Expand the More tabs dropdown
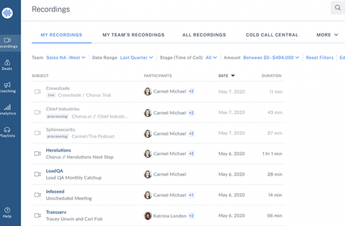Viewport: 345px width, 226px height. click(327, 35)
